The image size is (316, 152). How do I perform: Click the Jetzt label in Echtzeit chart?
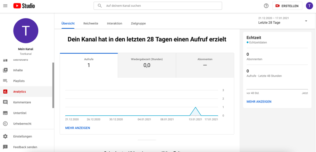[305, 93]
